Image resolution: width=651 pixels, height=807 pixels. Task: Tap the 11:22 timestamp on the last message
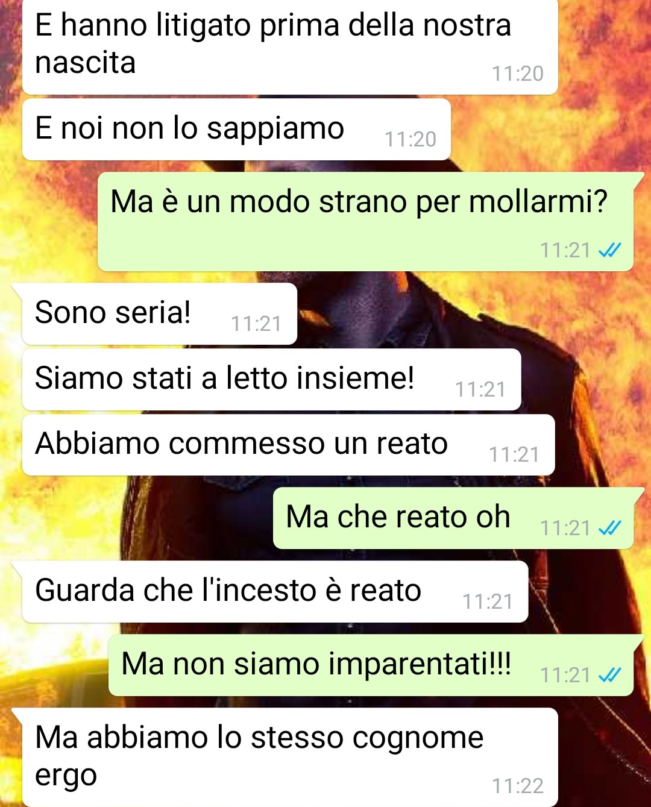pos(518,786)
